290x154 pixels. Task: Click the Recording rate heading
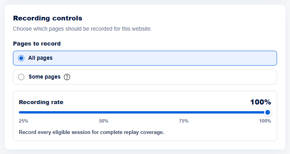tap(41, 102)
